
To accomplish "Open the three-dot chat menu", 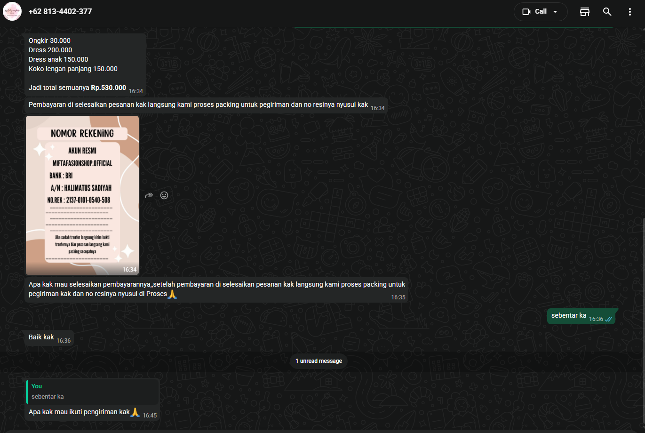I will (629, 12).
